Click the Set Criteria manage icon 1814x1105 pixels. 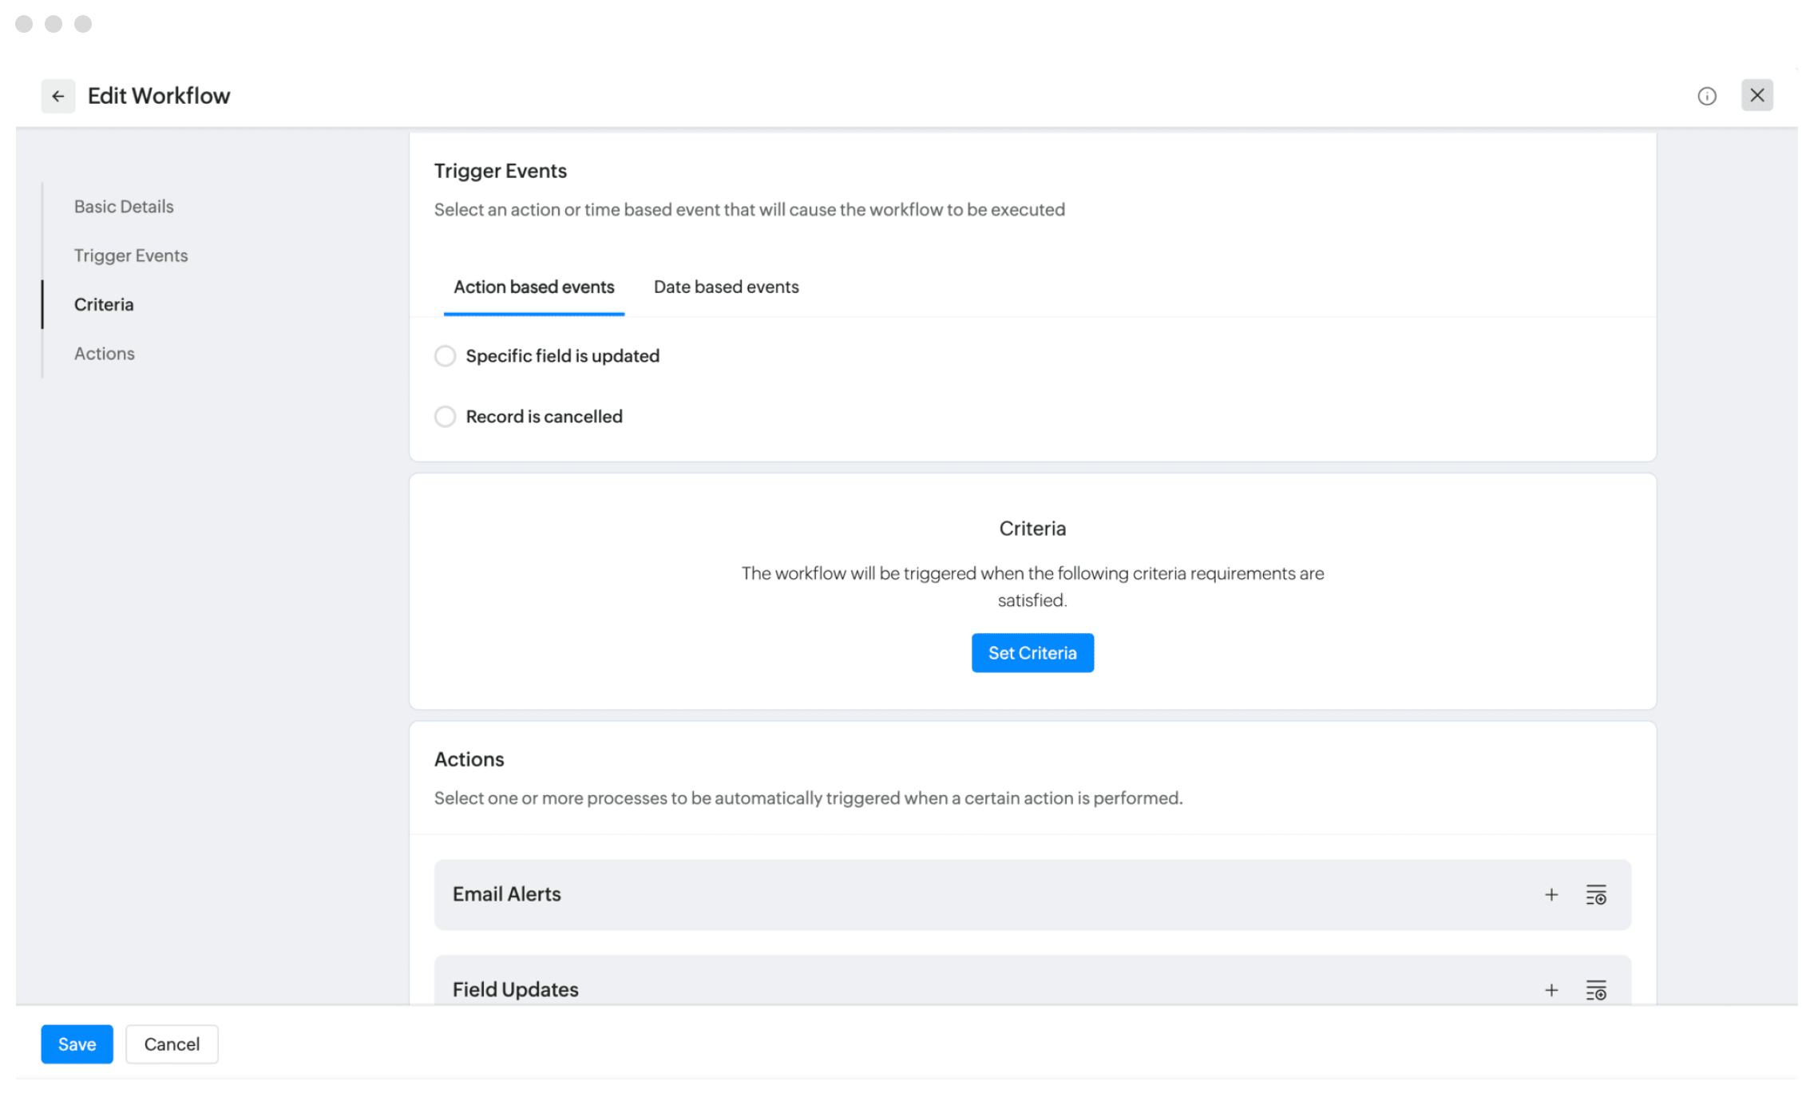click(1032, 652)
